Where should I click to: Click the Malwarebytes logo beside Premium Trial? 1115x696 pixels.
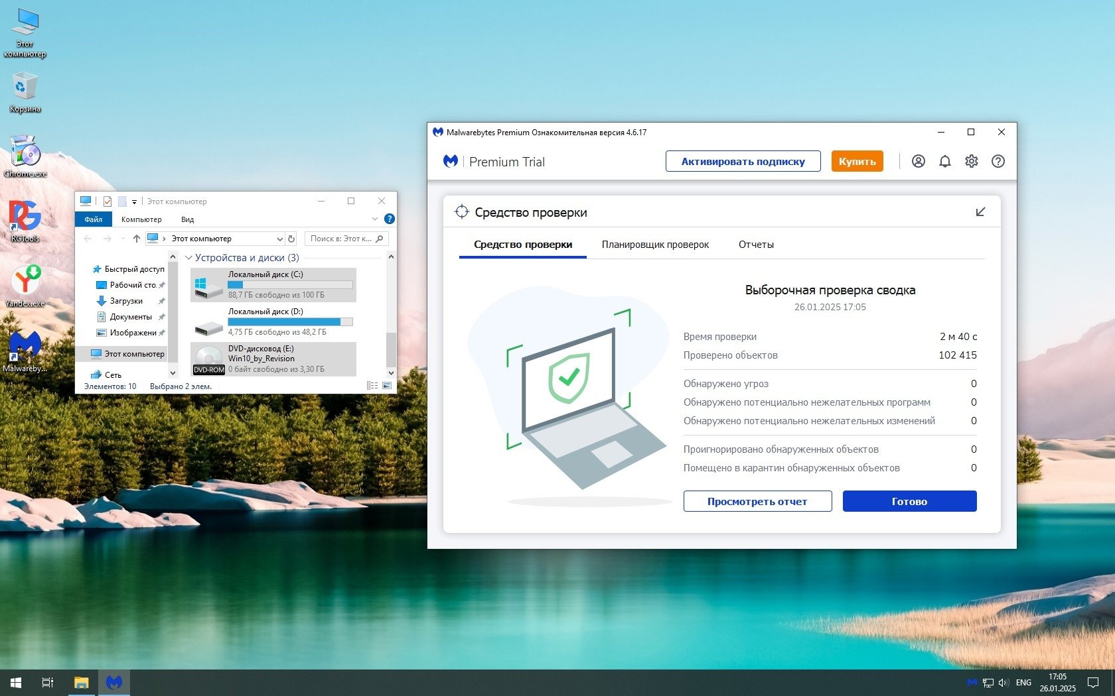[x=451, y=161]
